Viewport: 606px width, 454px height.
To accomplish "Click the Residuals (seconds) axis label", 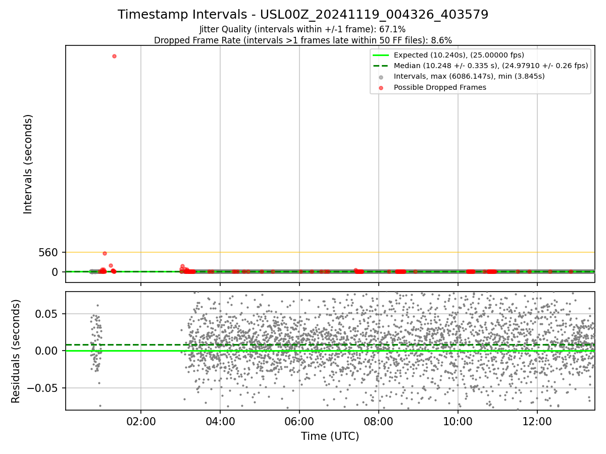I will (x=16, y=351).
